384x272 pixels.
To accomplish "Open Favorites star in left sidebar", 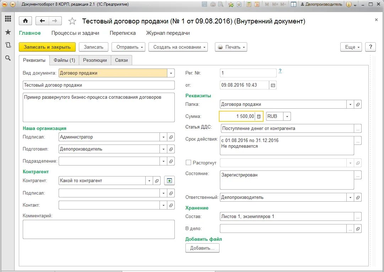I will pyautogui.click(x=8, y=32).
